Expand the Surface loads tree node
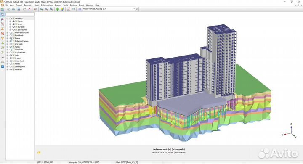The image size is (303, 164). click(8, 53)
